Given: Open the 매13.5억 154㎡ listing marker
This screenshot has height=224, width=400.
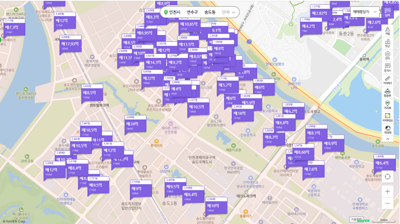Looking at the screenshot, I should coord(188,44).
